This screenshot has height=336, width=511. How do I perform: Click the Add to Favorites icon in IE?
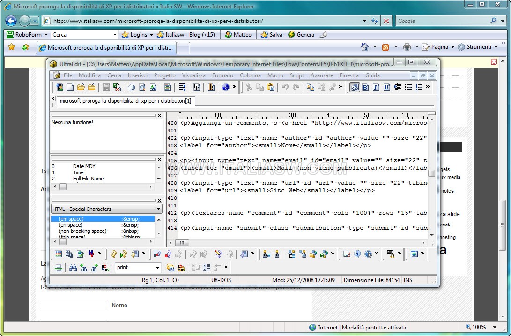coord(25,47)
